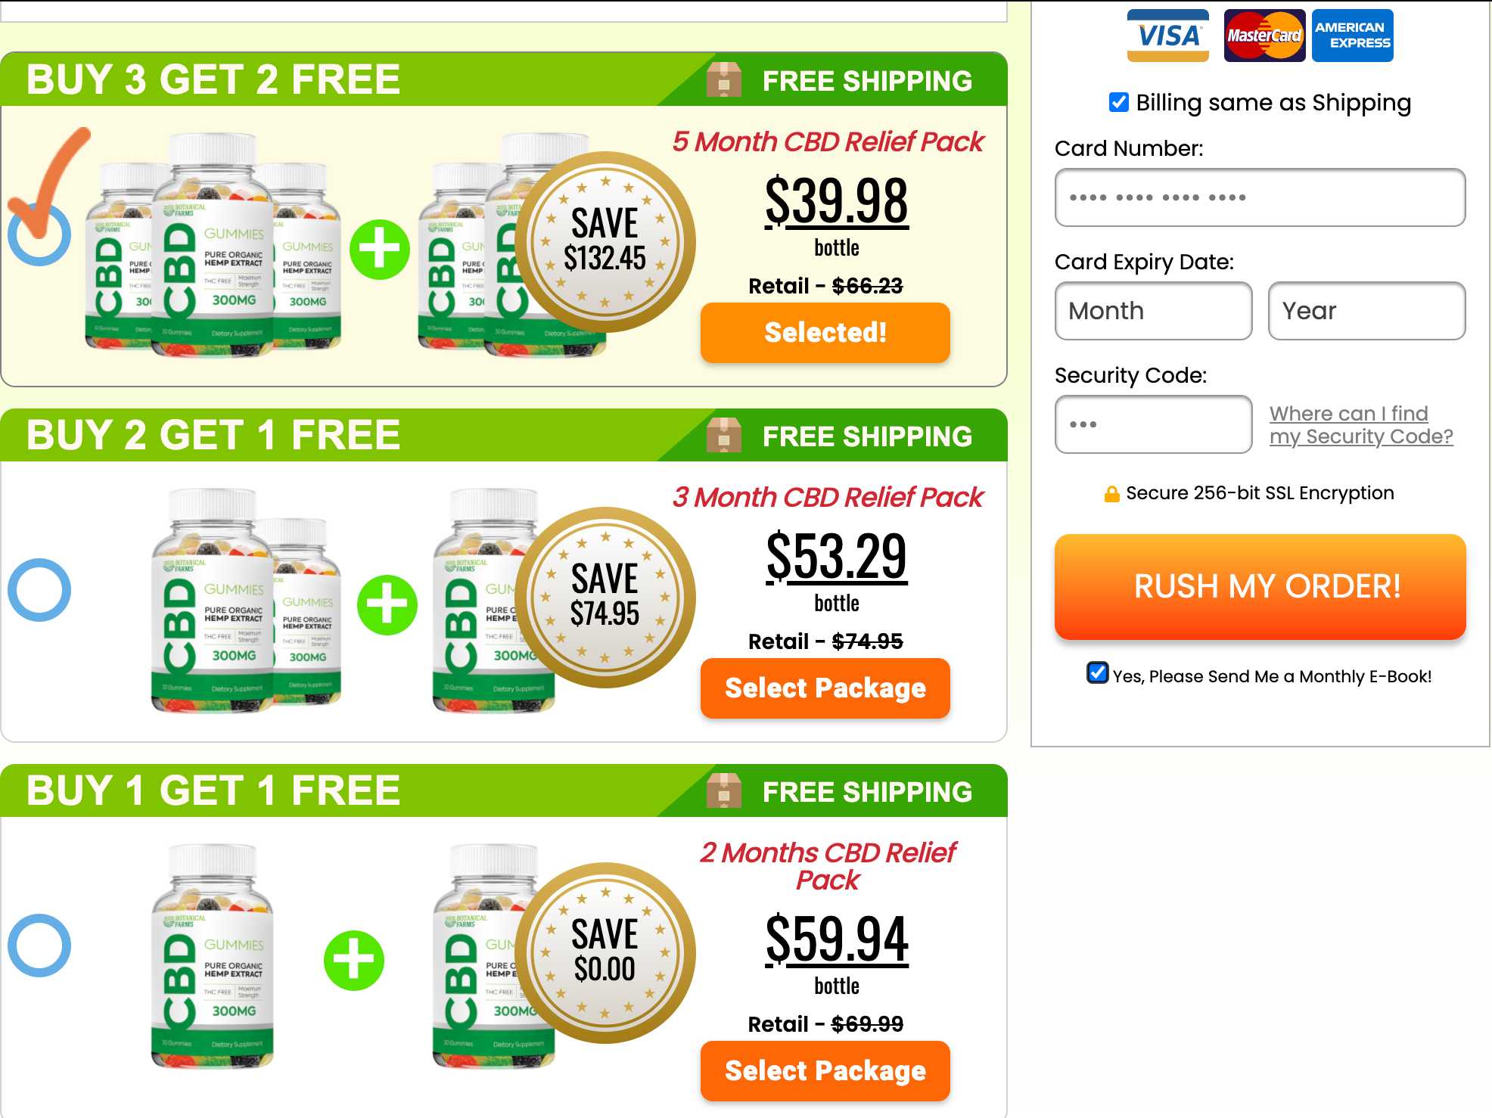Open the Where can I find my Security Code link
Image resolution: width=1492 pixels, height=1118 pixels.
[x=1361, y=425]
